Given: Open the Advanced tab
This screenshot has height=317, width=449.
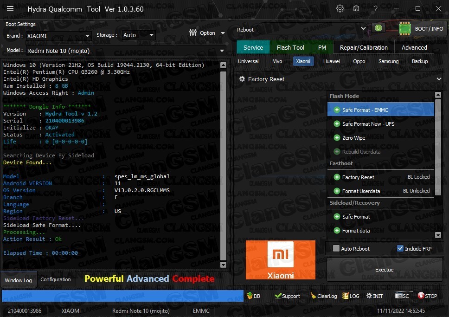Looking at the screenshot, I should pos(414,48).
